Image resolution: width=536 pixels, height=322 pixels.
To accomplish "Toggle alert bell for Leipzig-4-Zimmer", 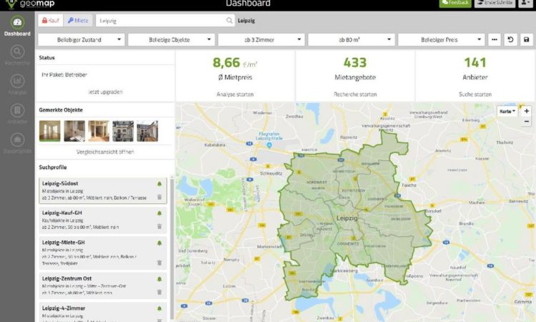I will coord(159,308).
